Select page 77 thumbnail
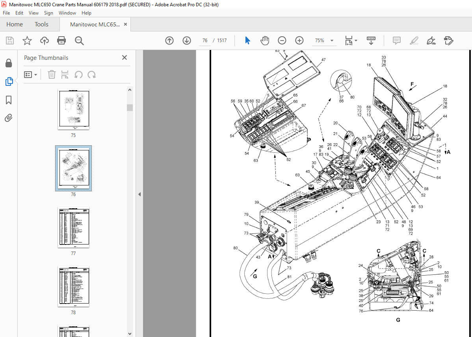This screenshot has width=472, height=337. [73, 228]
